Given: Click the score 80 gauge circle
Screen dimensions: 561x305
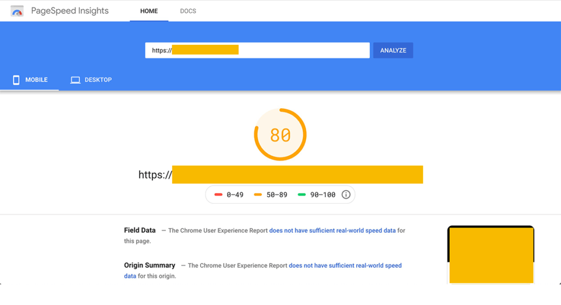Looking at the screenshot, I should (280, 134).
